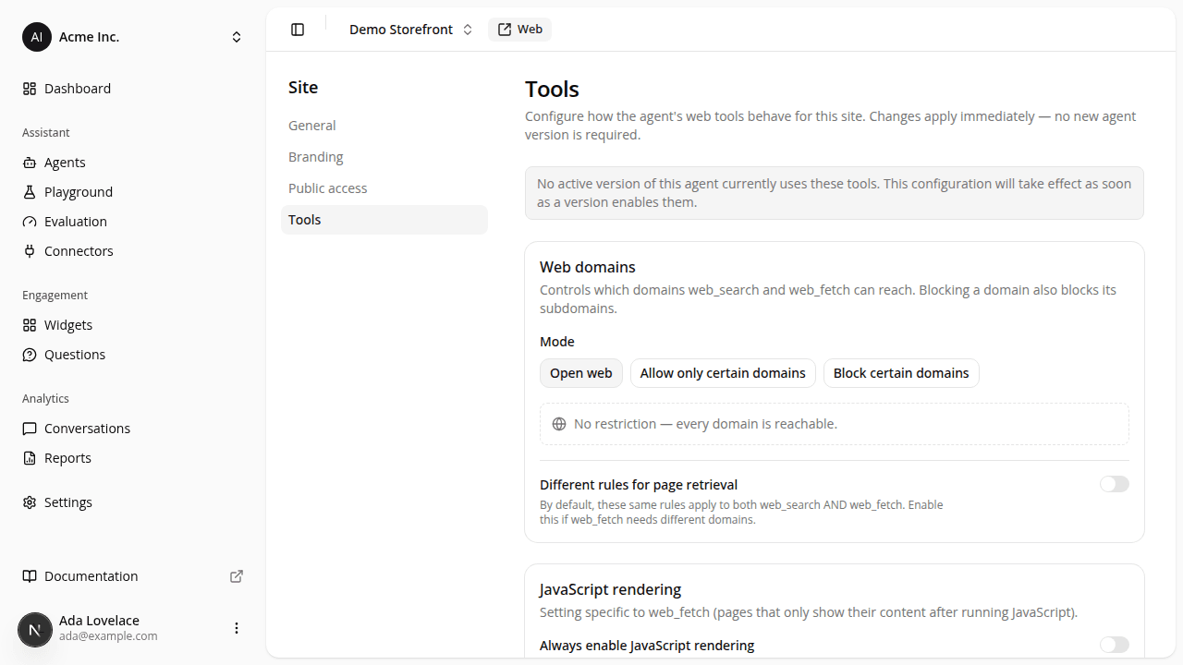The image size is (1183, 665).
Task: Open Agents page
Action: (133, 163)
